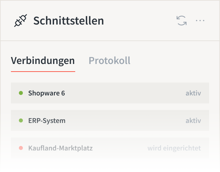Click the Shopware 6 label
Viewport: 220px width, 172px height.
(x=47, y=93)
